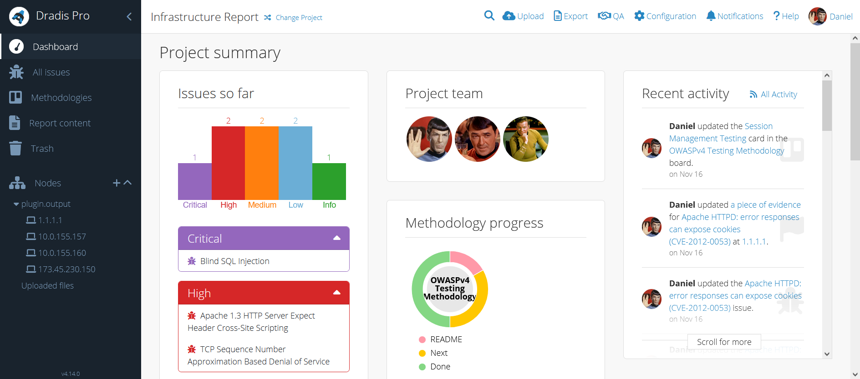Click Scroll for more button

(724, 342)
